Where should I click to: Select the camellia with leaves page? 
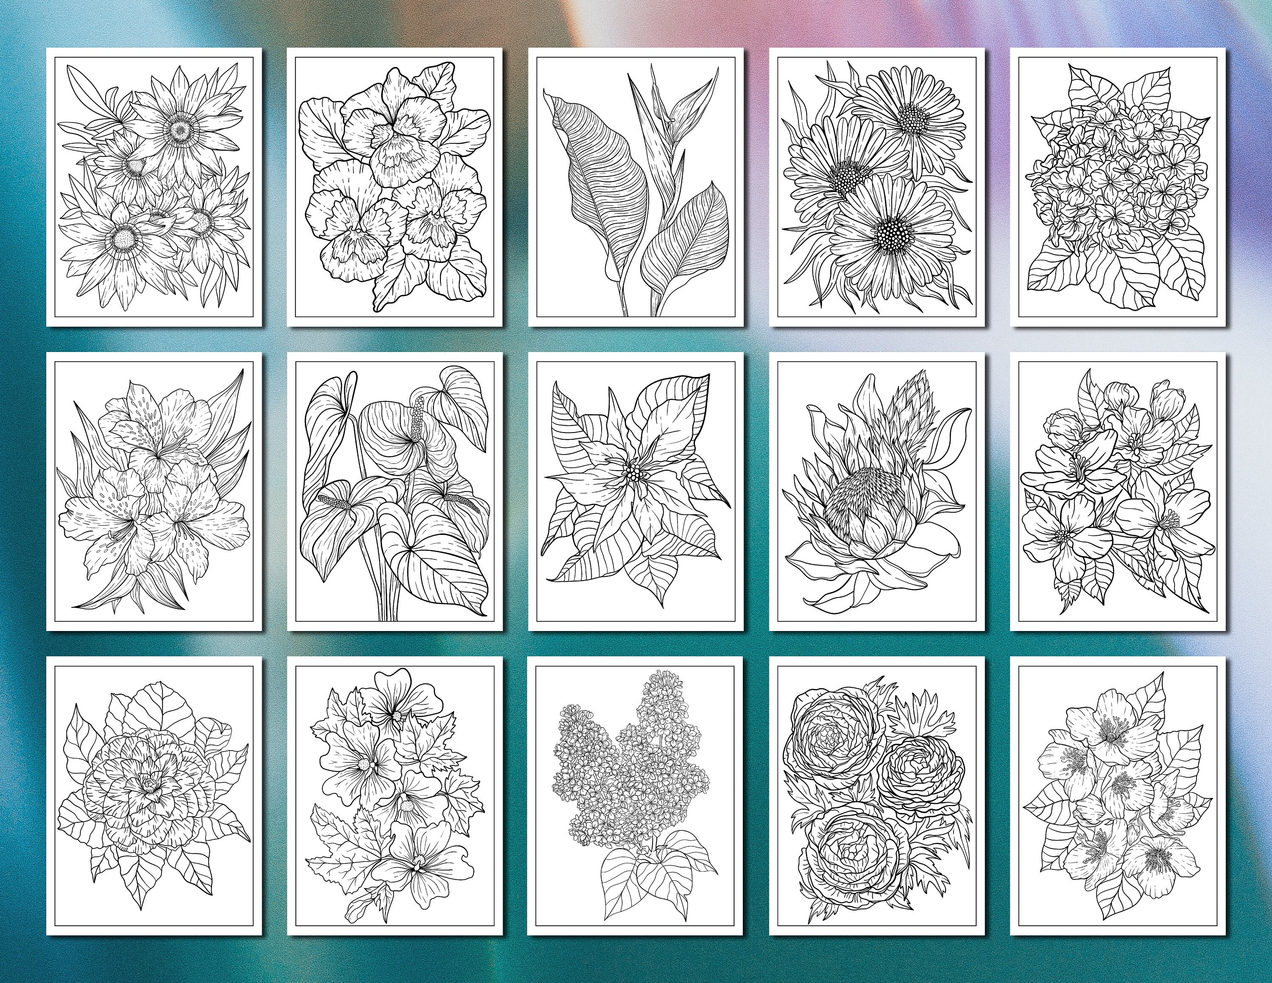[x=154, y=796]
